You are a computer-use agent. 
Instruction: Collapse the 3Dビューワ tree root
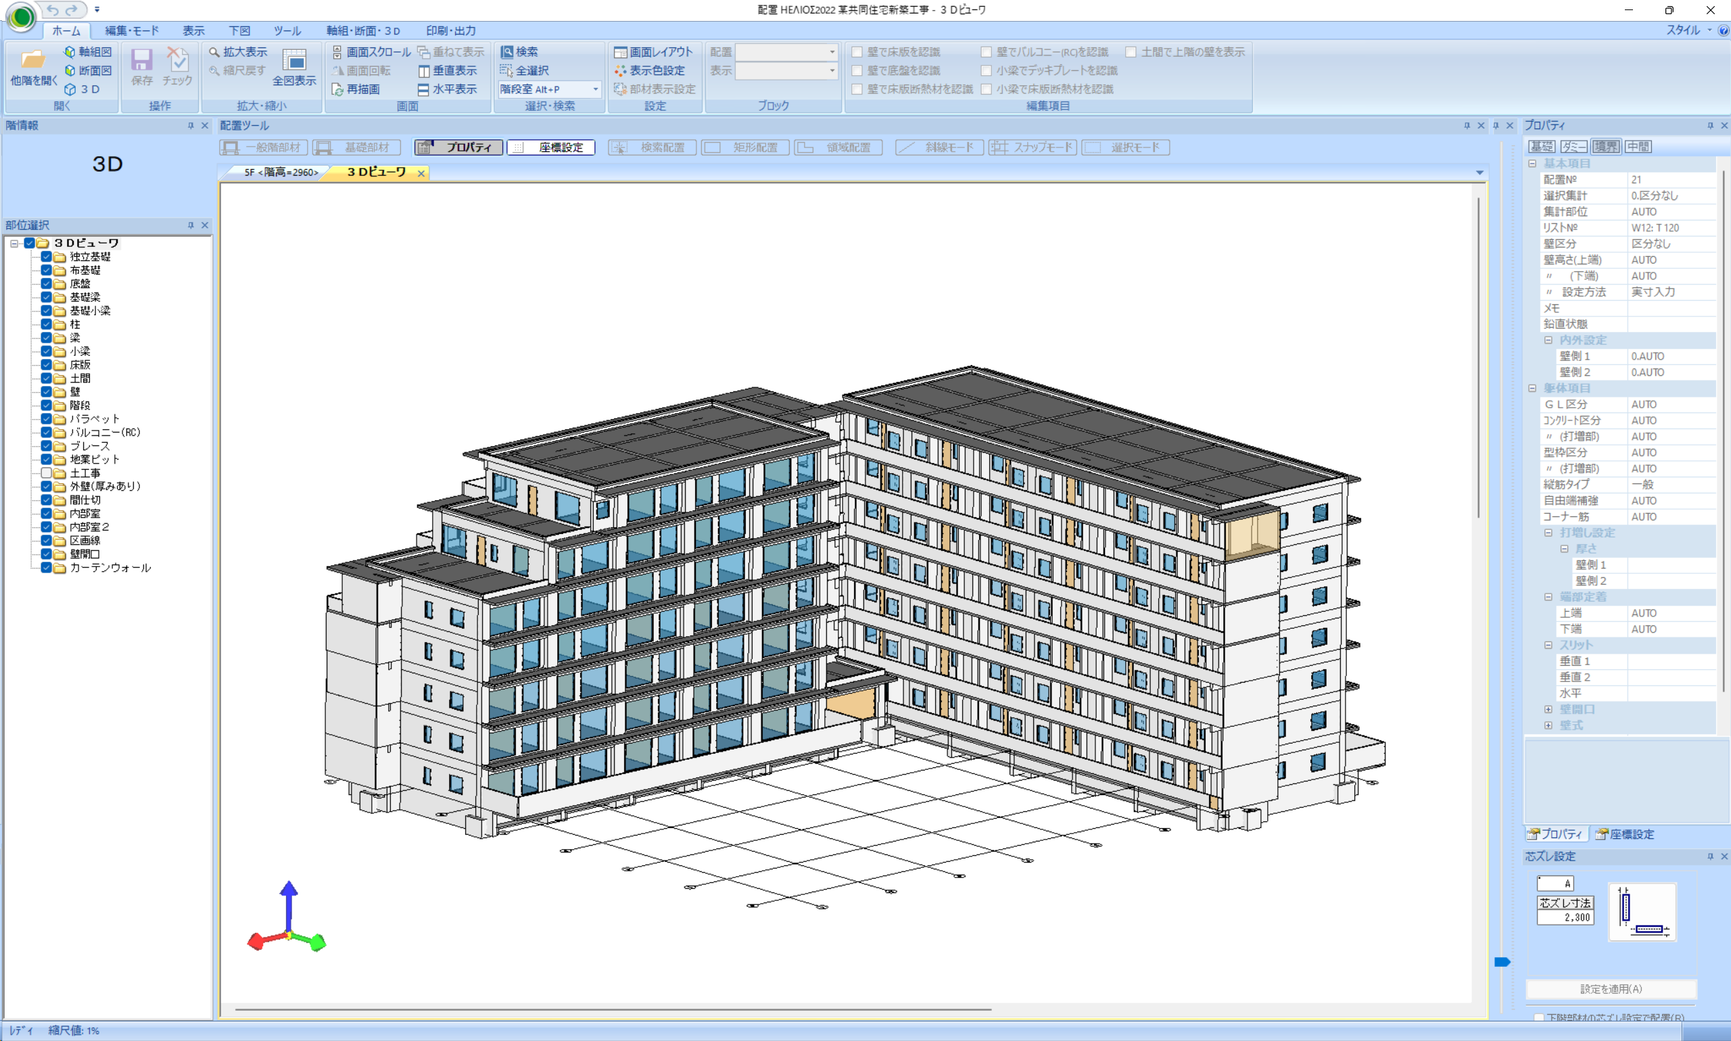(14, 243)
